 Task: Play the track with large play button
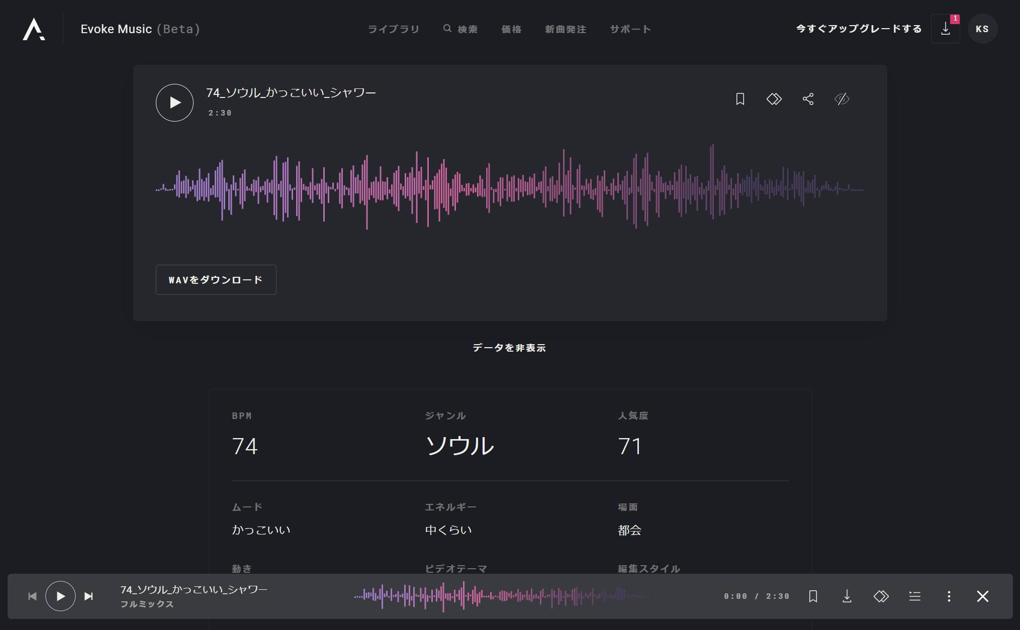click(174, 102)
